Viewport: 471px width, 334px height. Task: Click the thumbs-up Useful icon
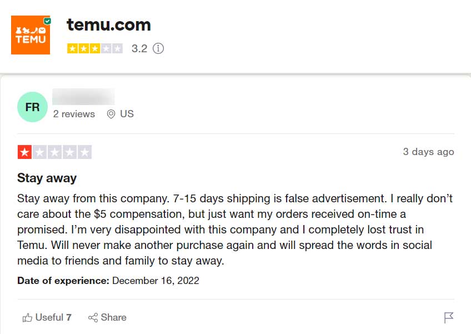coord(27,317)
